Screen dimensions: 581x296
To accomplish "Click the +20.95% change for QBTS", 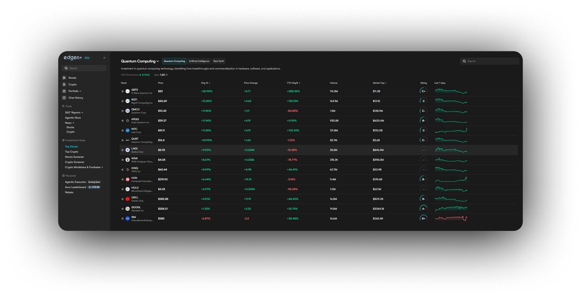I will point(207,91).
